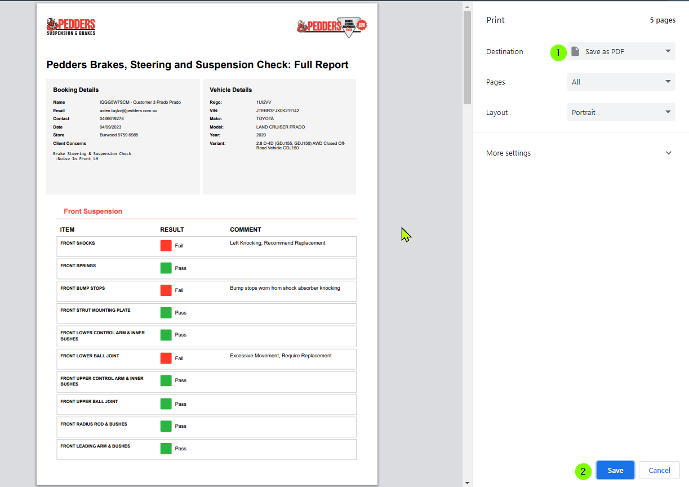The width and height of the screenshot is (689, 487).
Task: Click the make value TOYOTA
Action: click(x=265, y=119)
